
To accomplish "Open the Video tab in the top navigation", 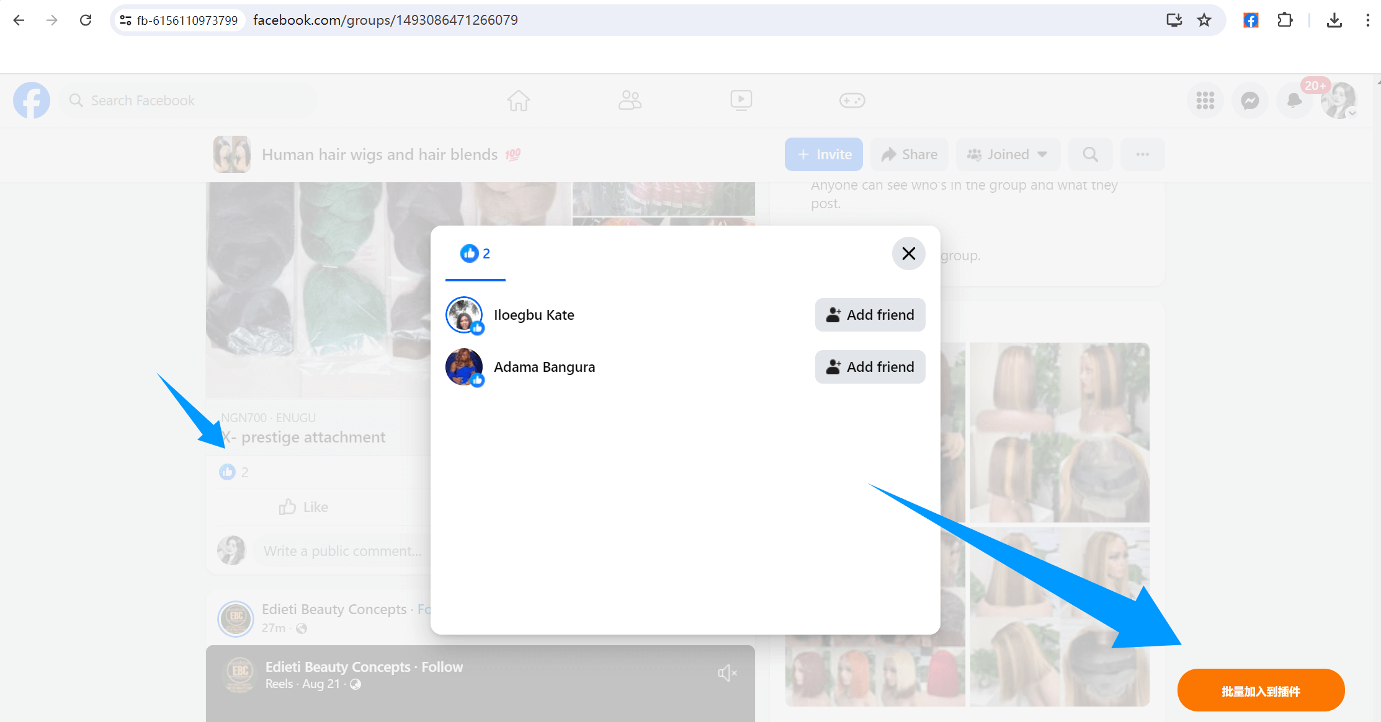I will (741, 100).
